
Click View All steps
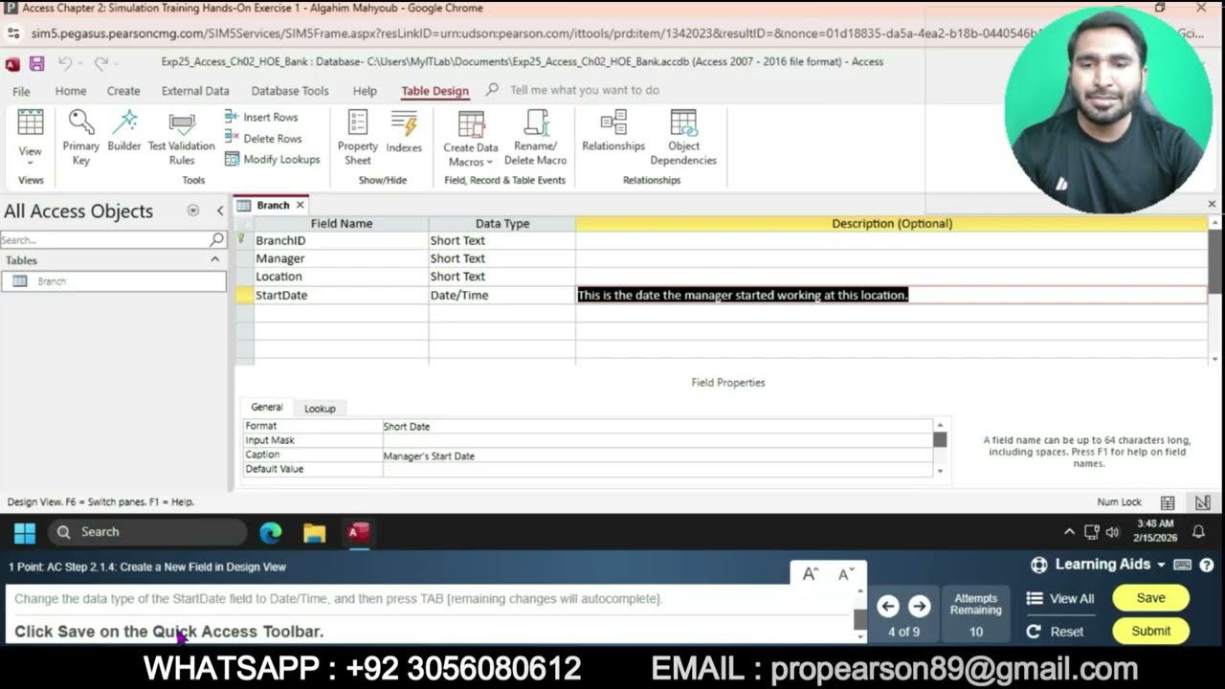coord(1060,598)
